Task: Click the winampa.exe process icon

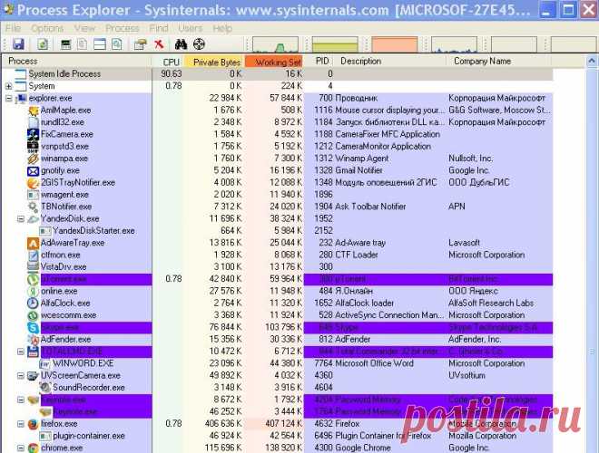Action: 33,159
